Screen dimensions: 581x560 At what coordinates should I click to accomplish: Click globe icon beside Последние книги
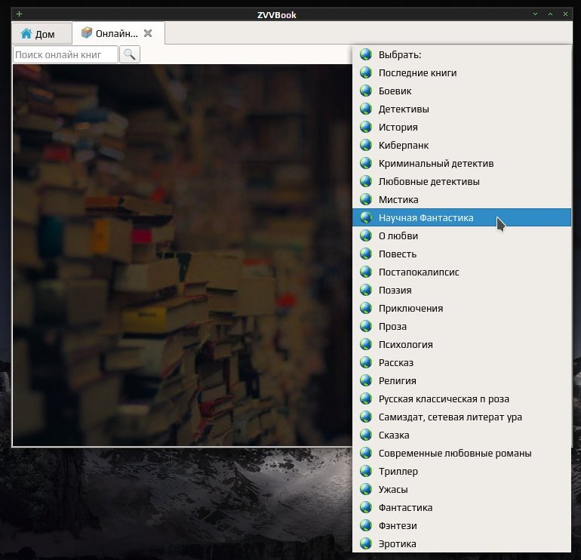[x=366, y=72]
